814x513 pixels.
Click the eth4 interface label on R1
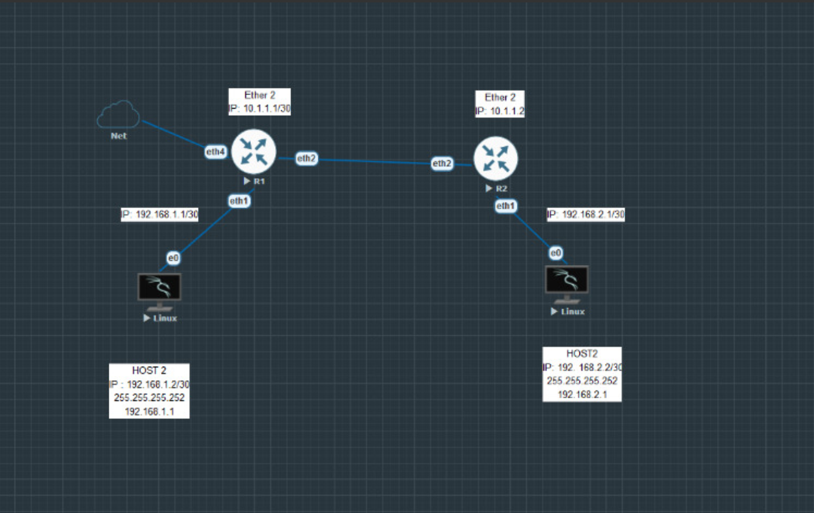[216, 152]
